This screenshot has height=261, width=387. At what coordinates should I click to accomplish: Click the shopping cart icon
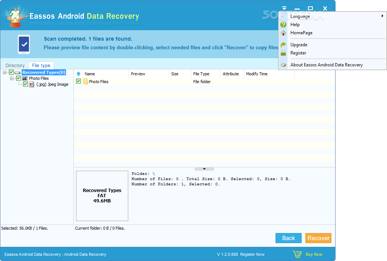pos(298,254)
